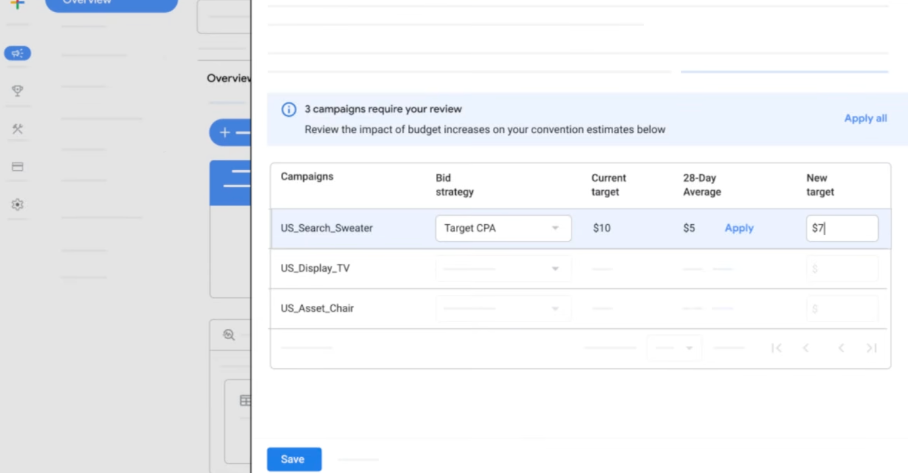Click the Campaigns column header
The image size is (908, 473).
click(307, 176)
